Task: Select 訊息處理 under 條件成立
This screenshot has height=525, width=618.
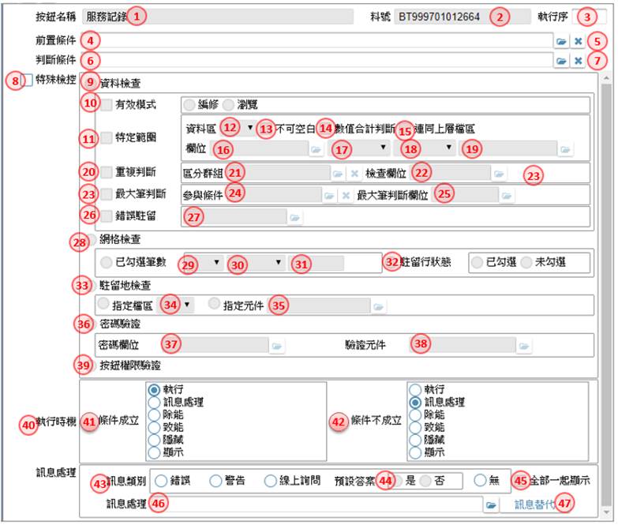Action: [x=154, y=403]
